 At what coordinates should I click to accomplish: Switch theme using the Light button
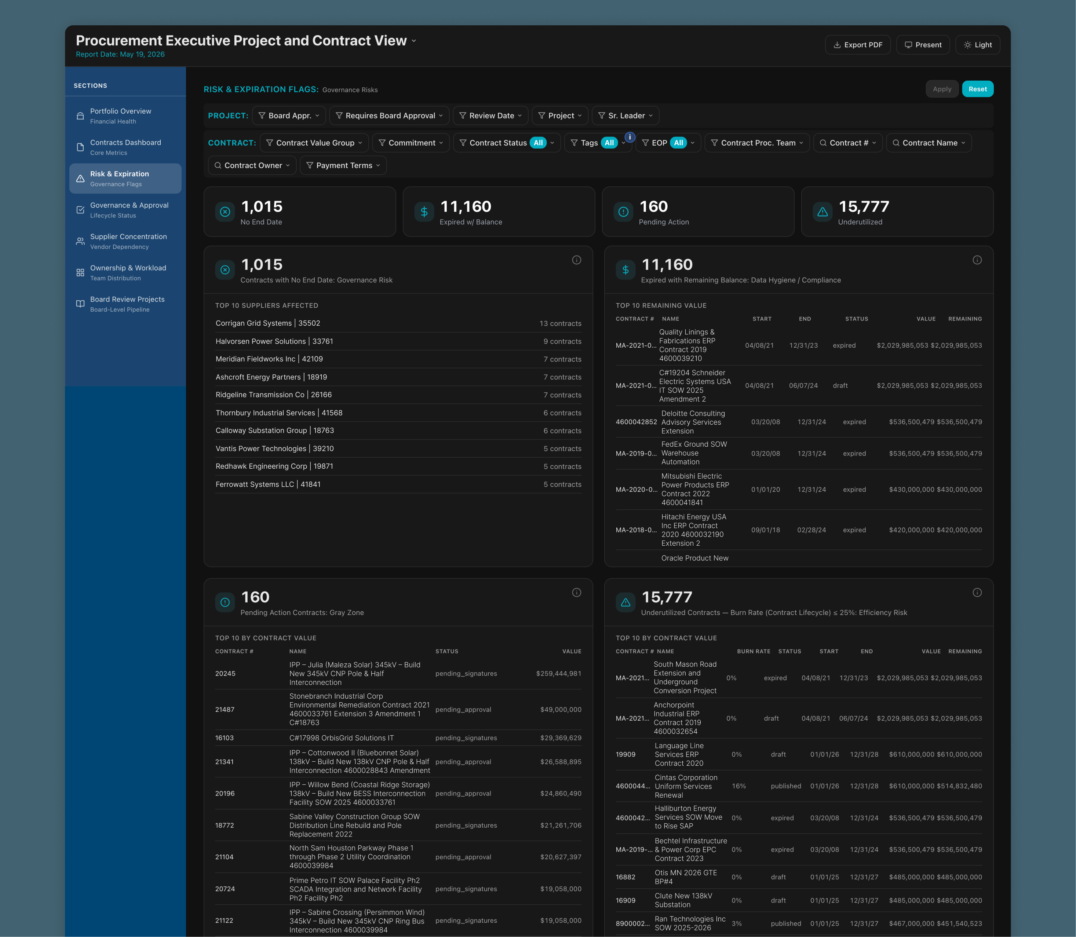pos(978,45)
